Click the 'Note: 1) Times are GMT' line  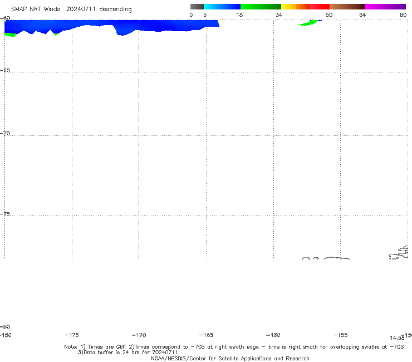tap(234, 347)
